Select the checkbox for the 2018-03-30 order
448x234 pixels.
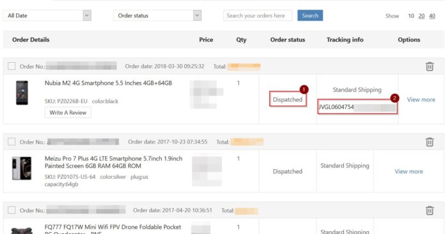[12, 66]
